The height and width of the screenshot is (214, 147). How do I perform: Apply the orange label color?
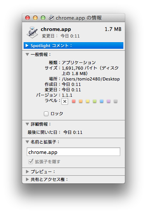click(81, 101)
